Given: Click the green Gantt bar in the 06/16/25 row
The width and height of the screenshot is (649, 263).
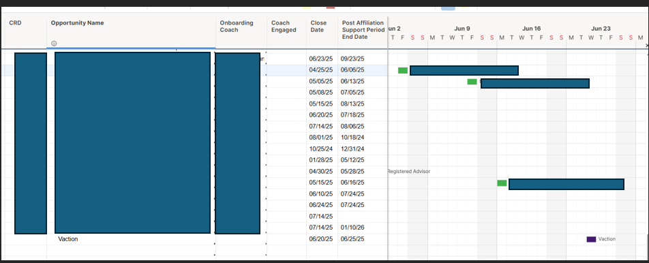Looking at the screenshot, I should click(x=502, y=183).
